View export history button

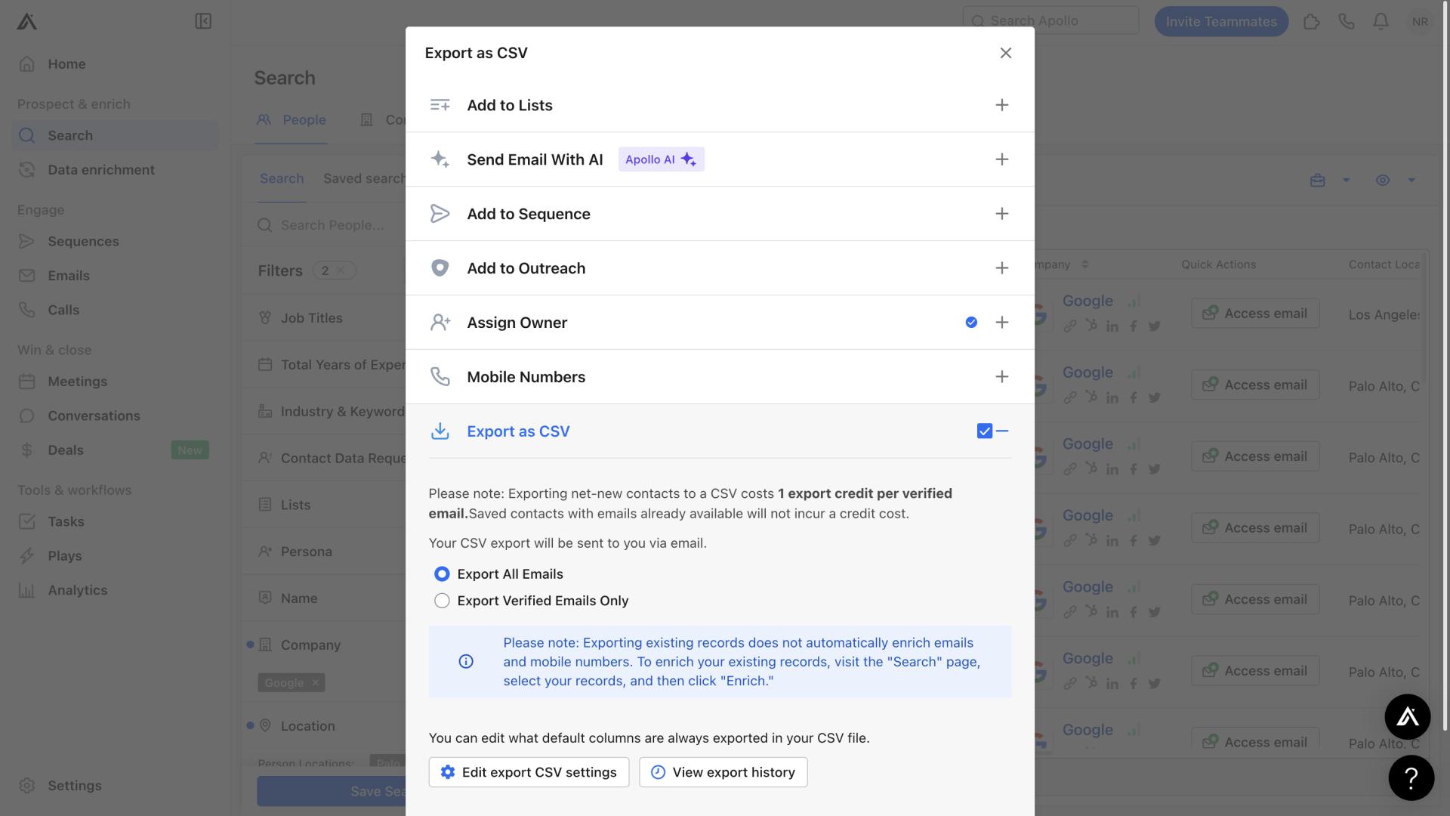pyautogui.click(x=723, y=771)
